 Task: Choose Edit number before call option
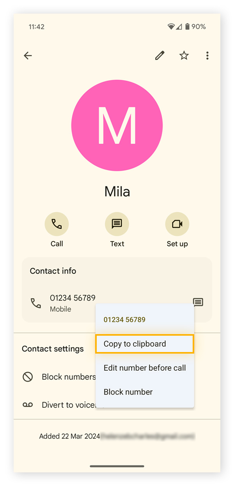tap(145, 368)
